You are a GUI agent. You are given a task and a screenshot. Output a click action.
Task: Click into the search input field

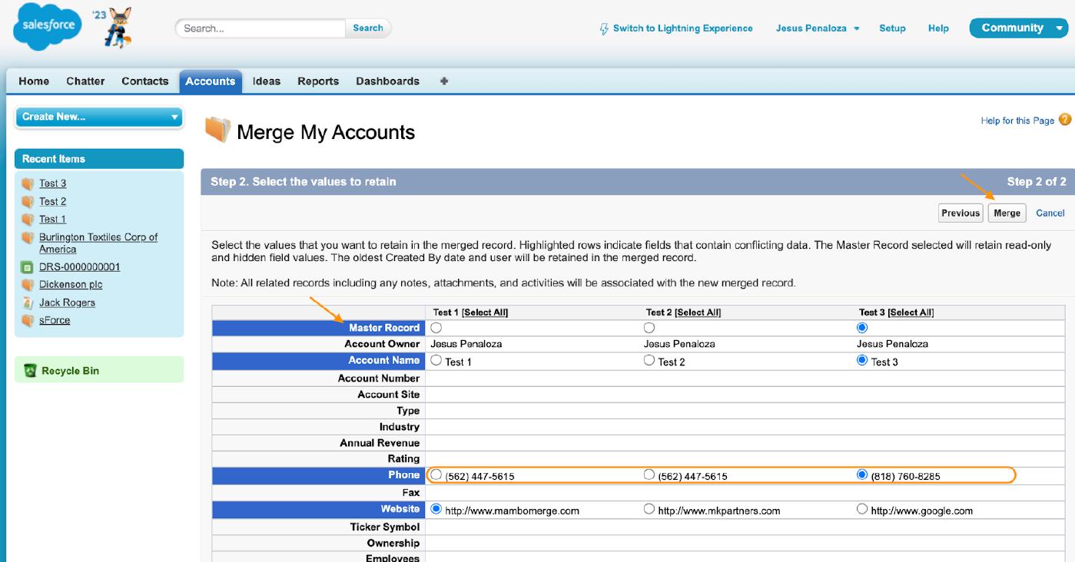click(x=261, y=28)
